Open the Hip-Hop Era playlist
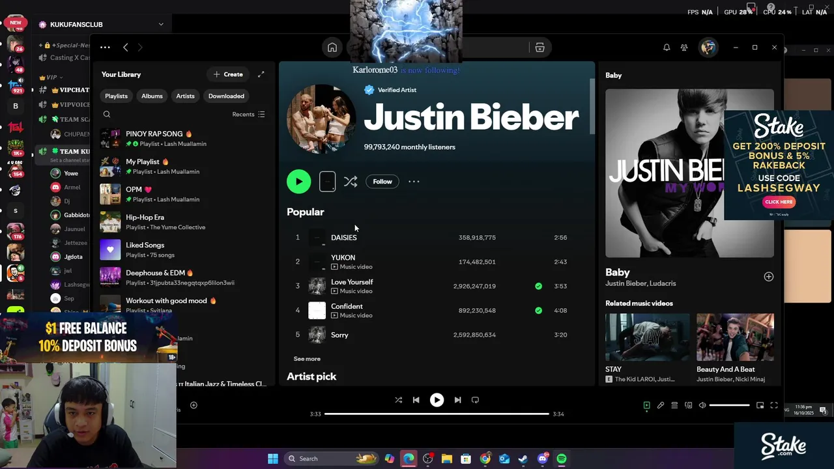This screenshot has height=469, width=834. (x=182, y=222)
